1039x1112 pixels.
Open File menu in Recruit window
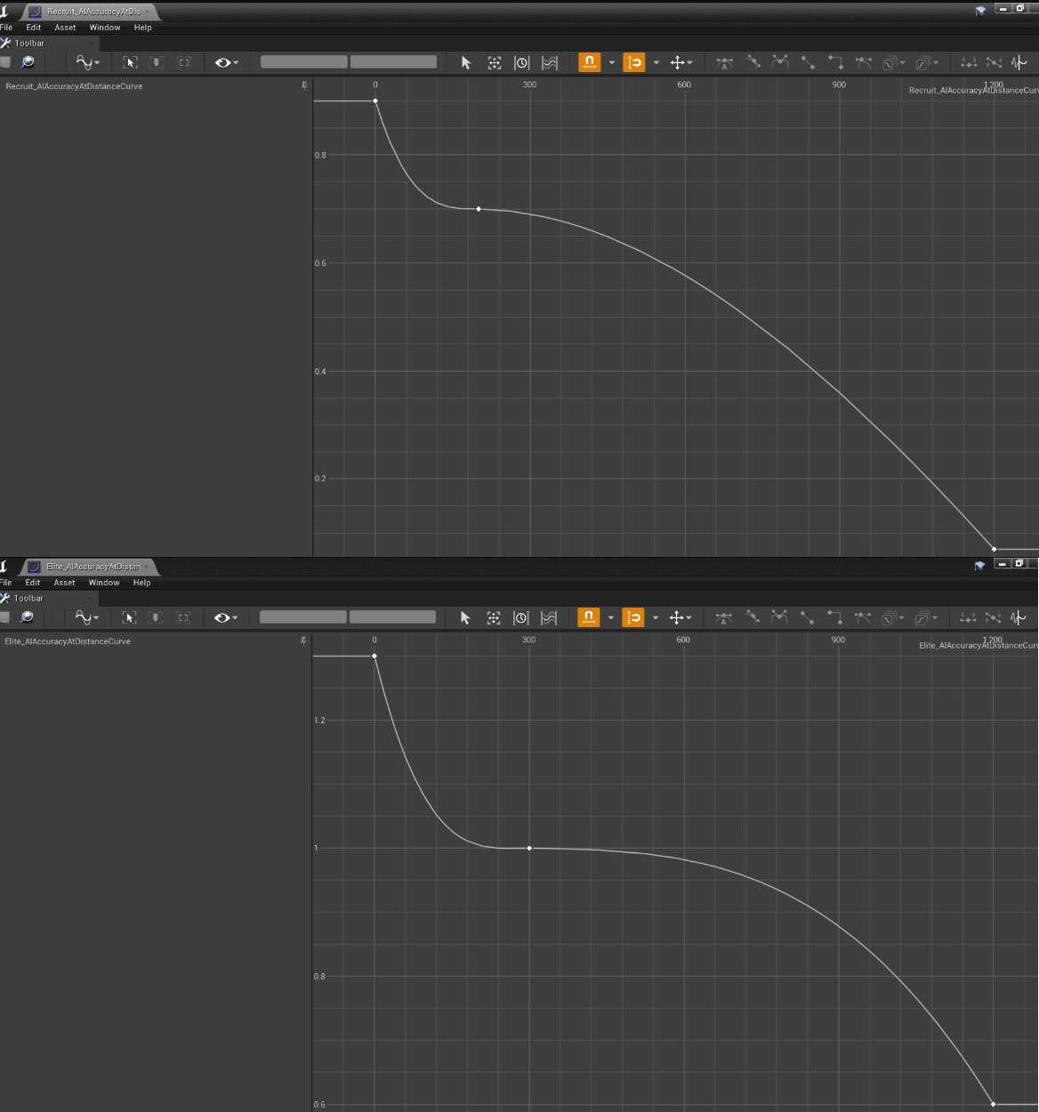[x=6, y=28]
